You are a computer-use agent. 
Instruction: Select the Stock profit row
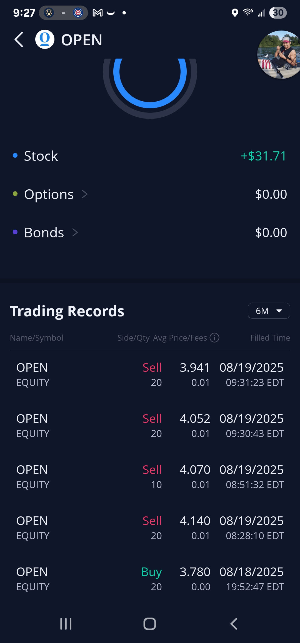click(x=150, y=156)
